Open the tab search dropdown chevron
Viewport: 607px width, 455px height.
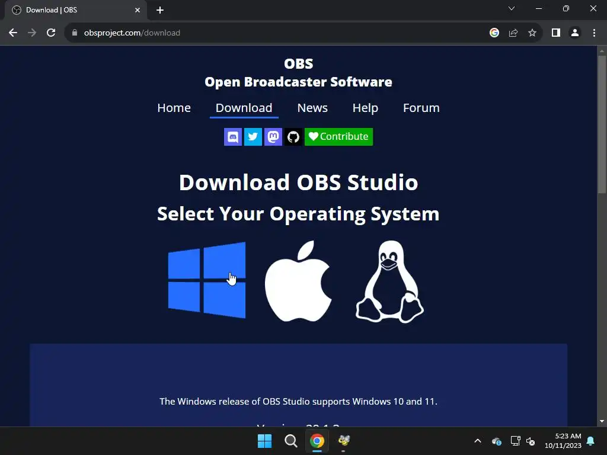512,8
